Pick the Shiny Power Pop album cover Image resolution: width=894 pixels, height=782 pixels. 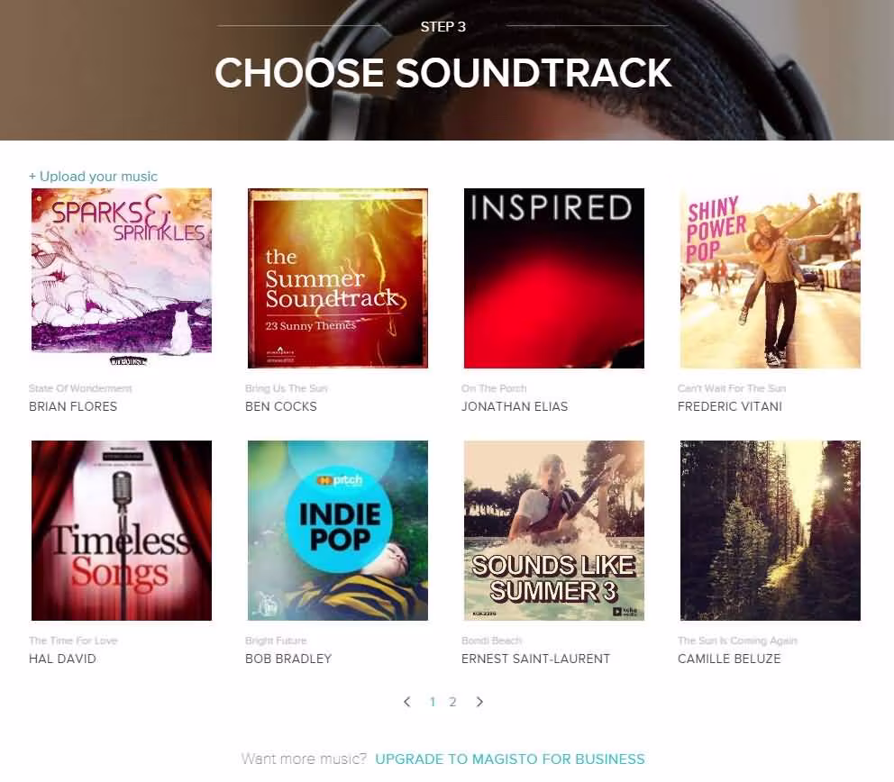[771, 278]
